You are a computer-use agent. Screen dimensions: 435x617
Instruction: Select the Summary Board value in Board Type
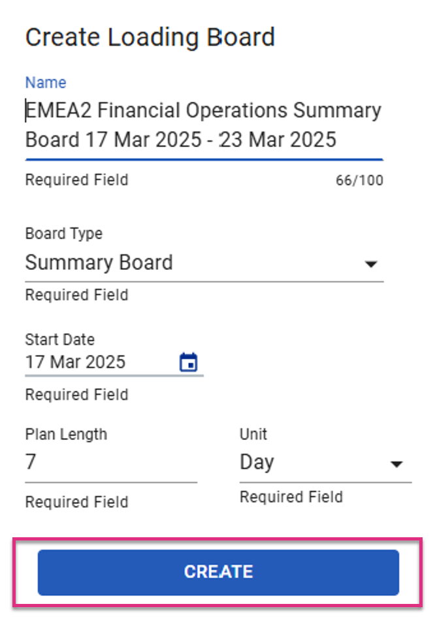(x=99, y=263)
